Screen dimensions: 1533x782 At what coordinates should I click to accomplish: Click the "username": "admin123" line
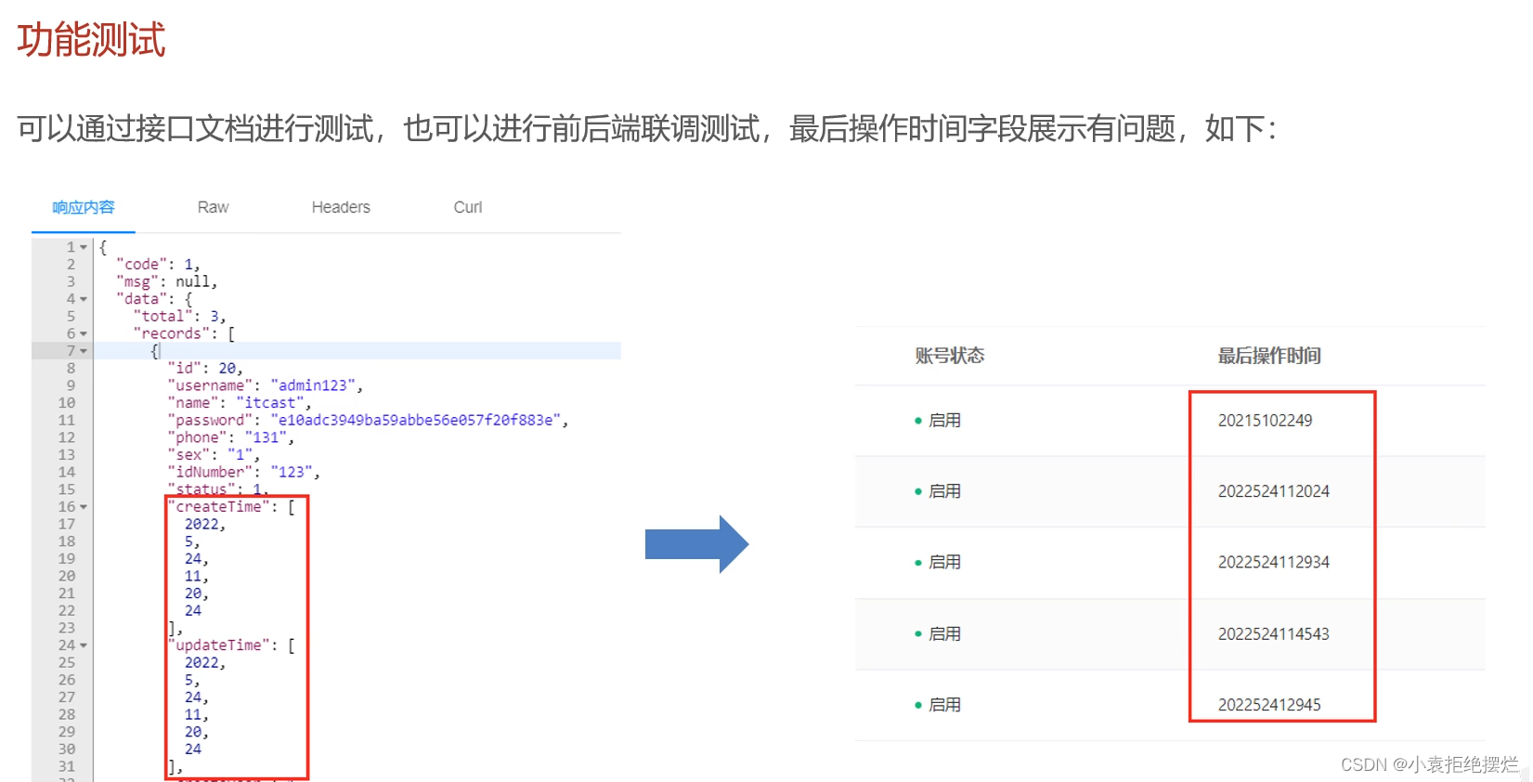coord(265,385)
